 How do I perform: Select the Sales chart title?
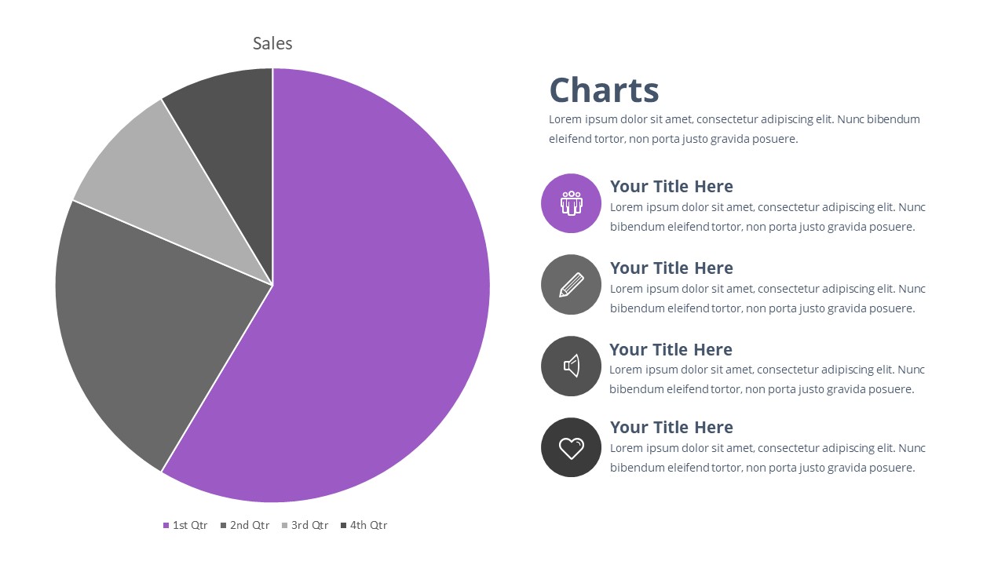pos(272,44)
